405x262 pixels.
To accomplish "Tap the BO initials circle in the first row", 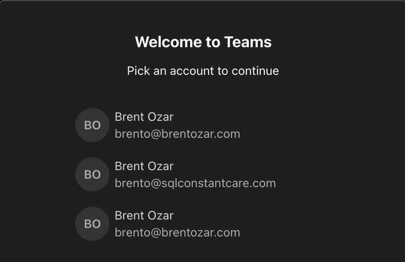I will point(92,125).
